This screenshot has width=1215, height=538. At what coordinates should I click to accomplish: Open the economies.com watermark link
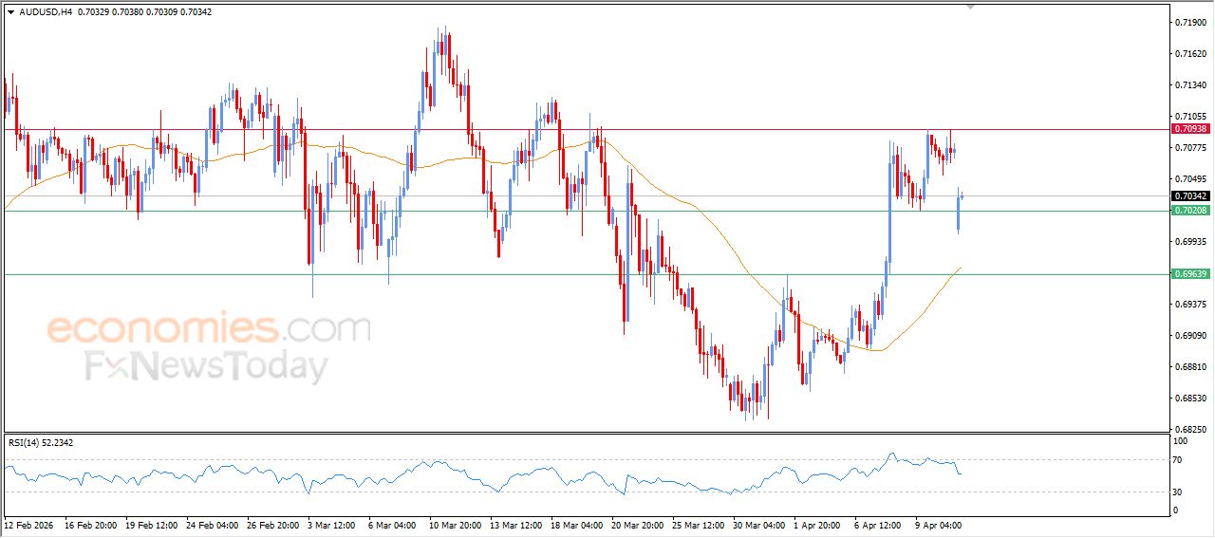(208, 329)
